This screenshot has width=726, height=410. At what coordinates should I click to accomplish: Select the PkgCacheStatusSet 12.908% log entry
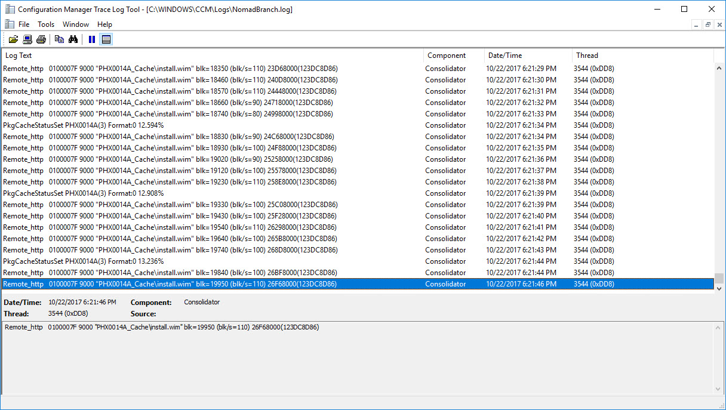point(84,193)
